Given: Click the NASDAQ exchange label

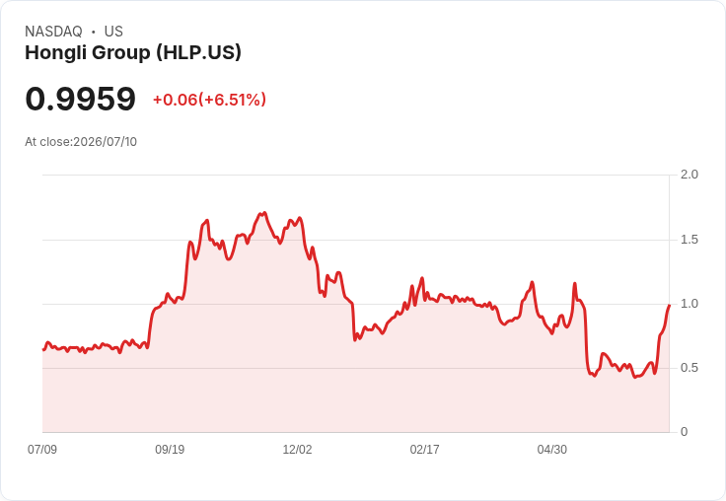Looking at the screenshot, I should [x=53, y=32].
